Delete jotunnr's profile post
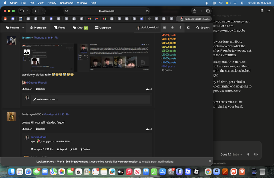274x178 pixels. (x=40, y=89)
